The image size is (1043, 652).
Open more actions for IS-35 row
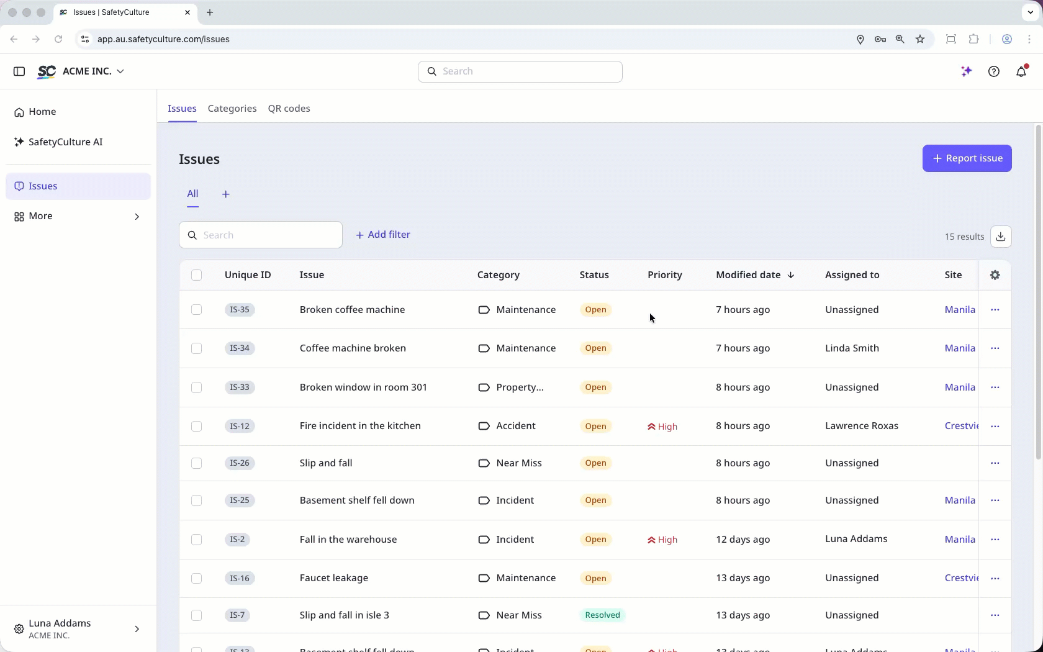pos(995,310)
